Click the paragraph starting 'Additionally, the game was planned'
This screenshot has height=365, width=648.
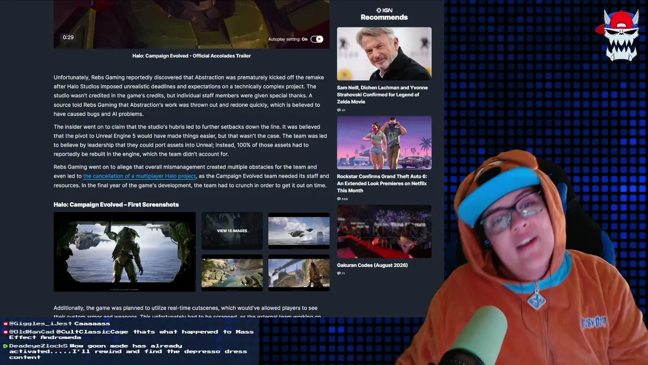187,312
